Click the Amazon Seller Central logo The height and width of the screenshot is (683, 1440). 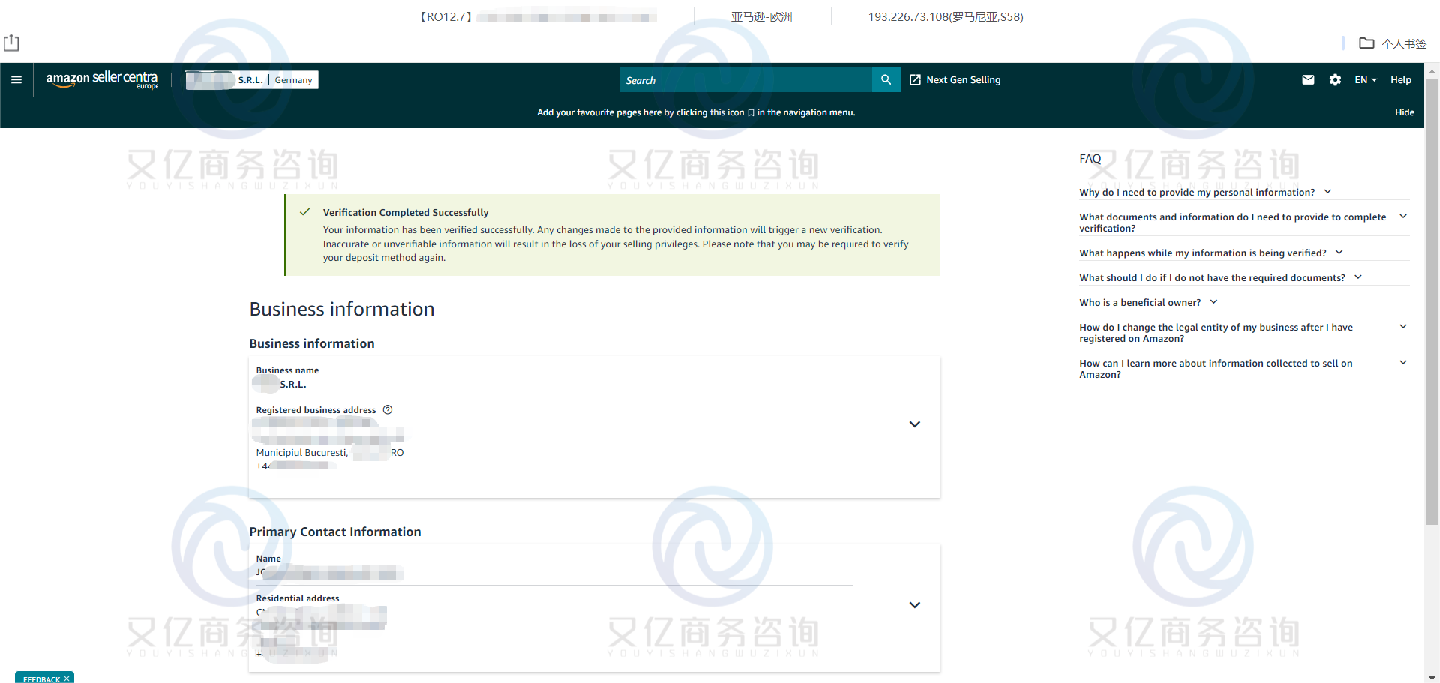(102, 79)
